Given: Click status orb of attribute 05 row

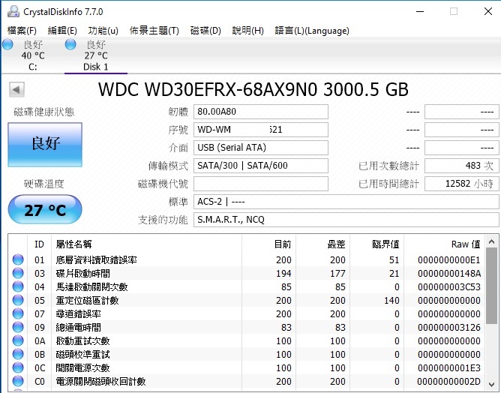Looking at the screenshot, I should click(x=18, y=300).
